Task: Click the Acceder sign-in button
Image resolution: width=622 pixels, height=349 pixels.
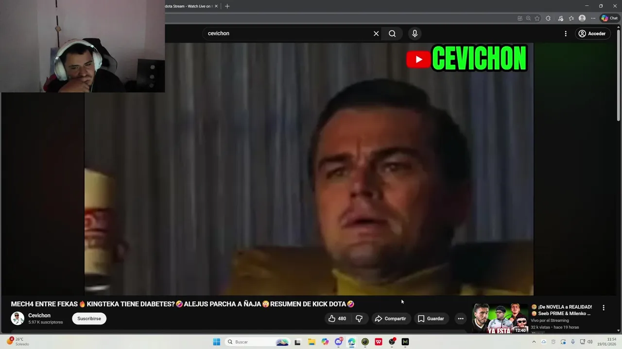Action: [x=592, y=33]
